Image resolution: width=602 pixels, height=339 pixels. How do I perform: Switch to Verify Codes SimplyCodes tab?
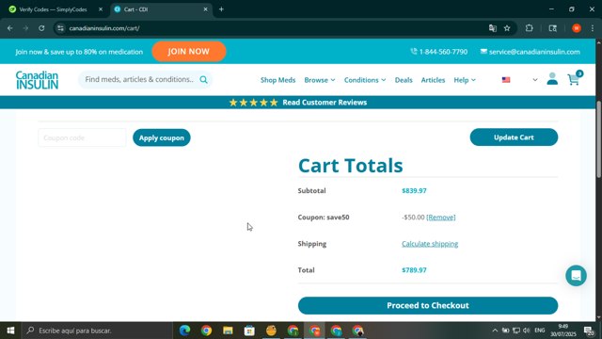click(x=53, y=9)
